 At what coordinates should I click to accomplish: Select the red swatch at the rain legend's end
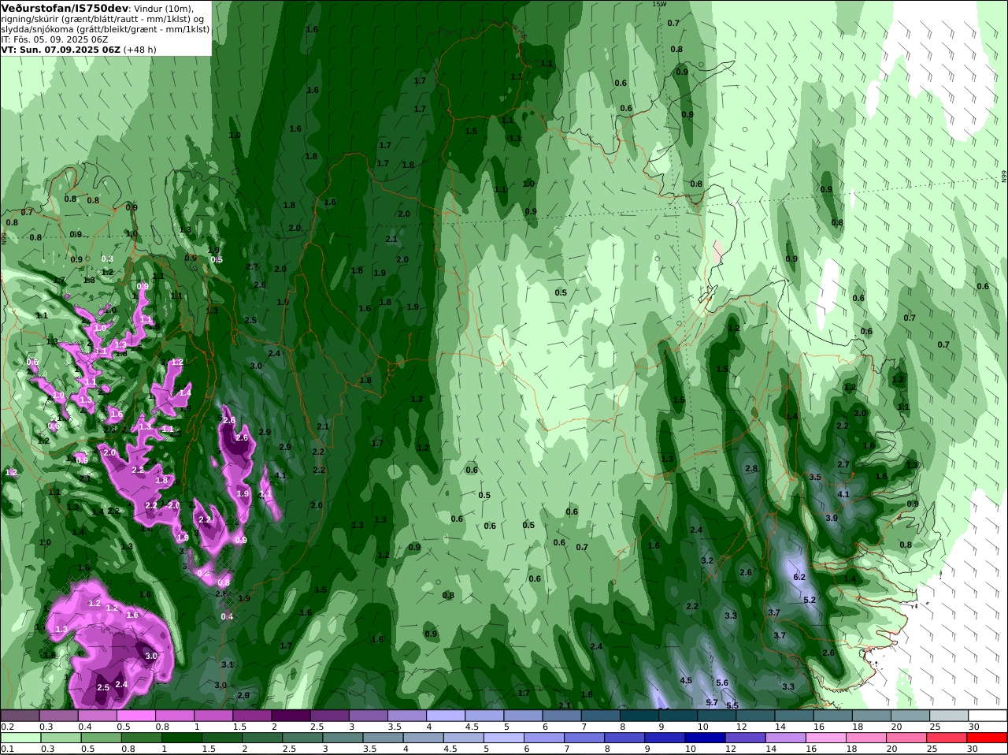[988, 738]
